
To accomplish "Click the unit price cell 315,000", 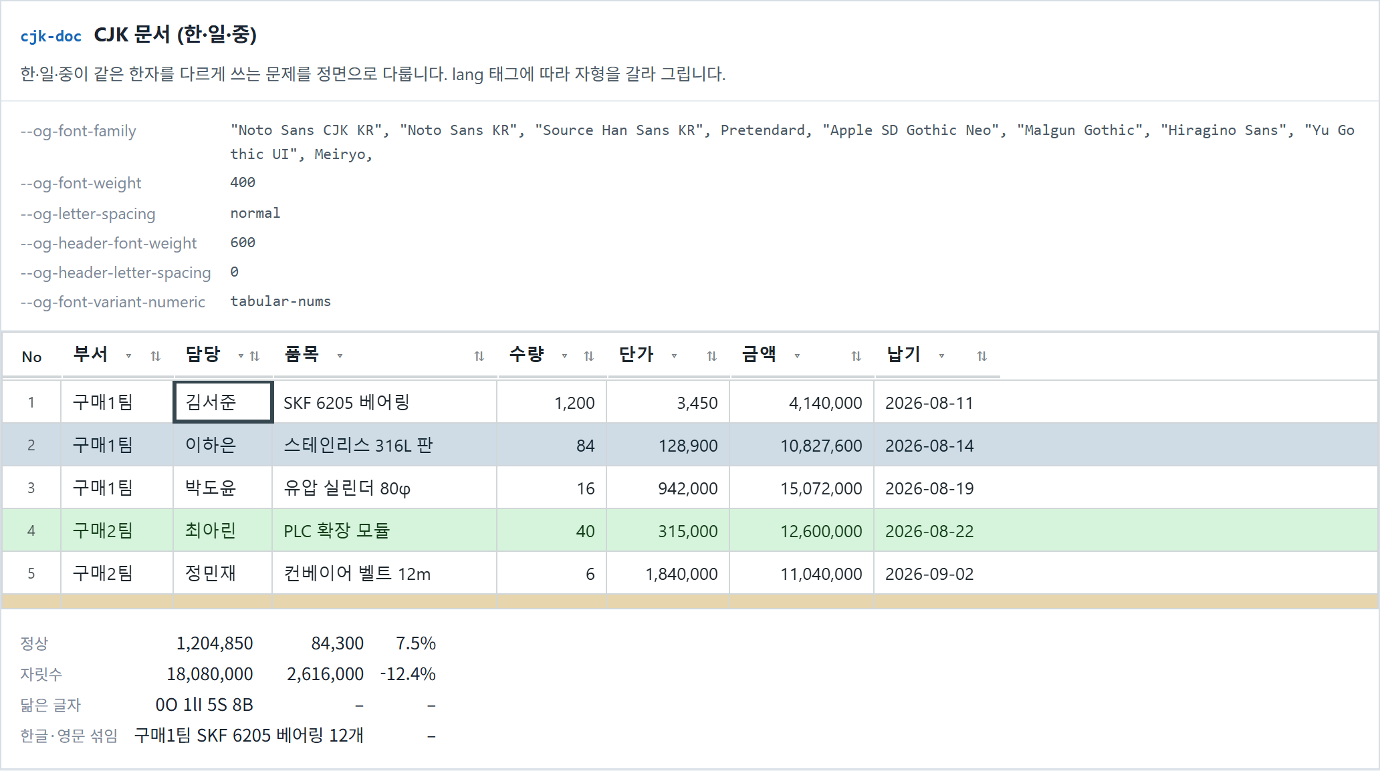I will click(x=668, y=530).
